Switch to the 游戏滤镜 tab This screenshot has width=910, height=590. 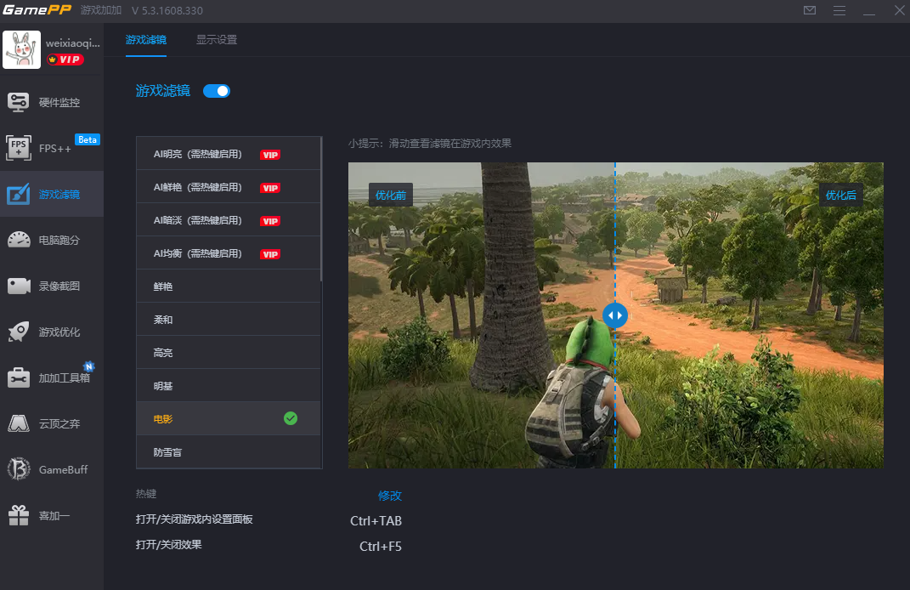(145, 40)
